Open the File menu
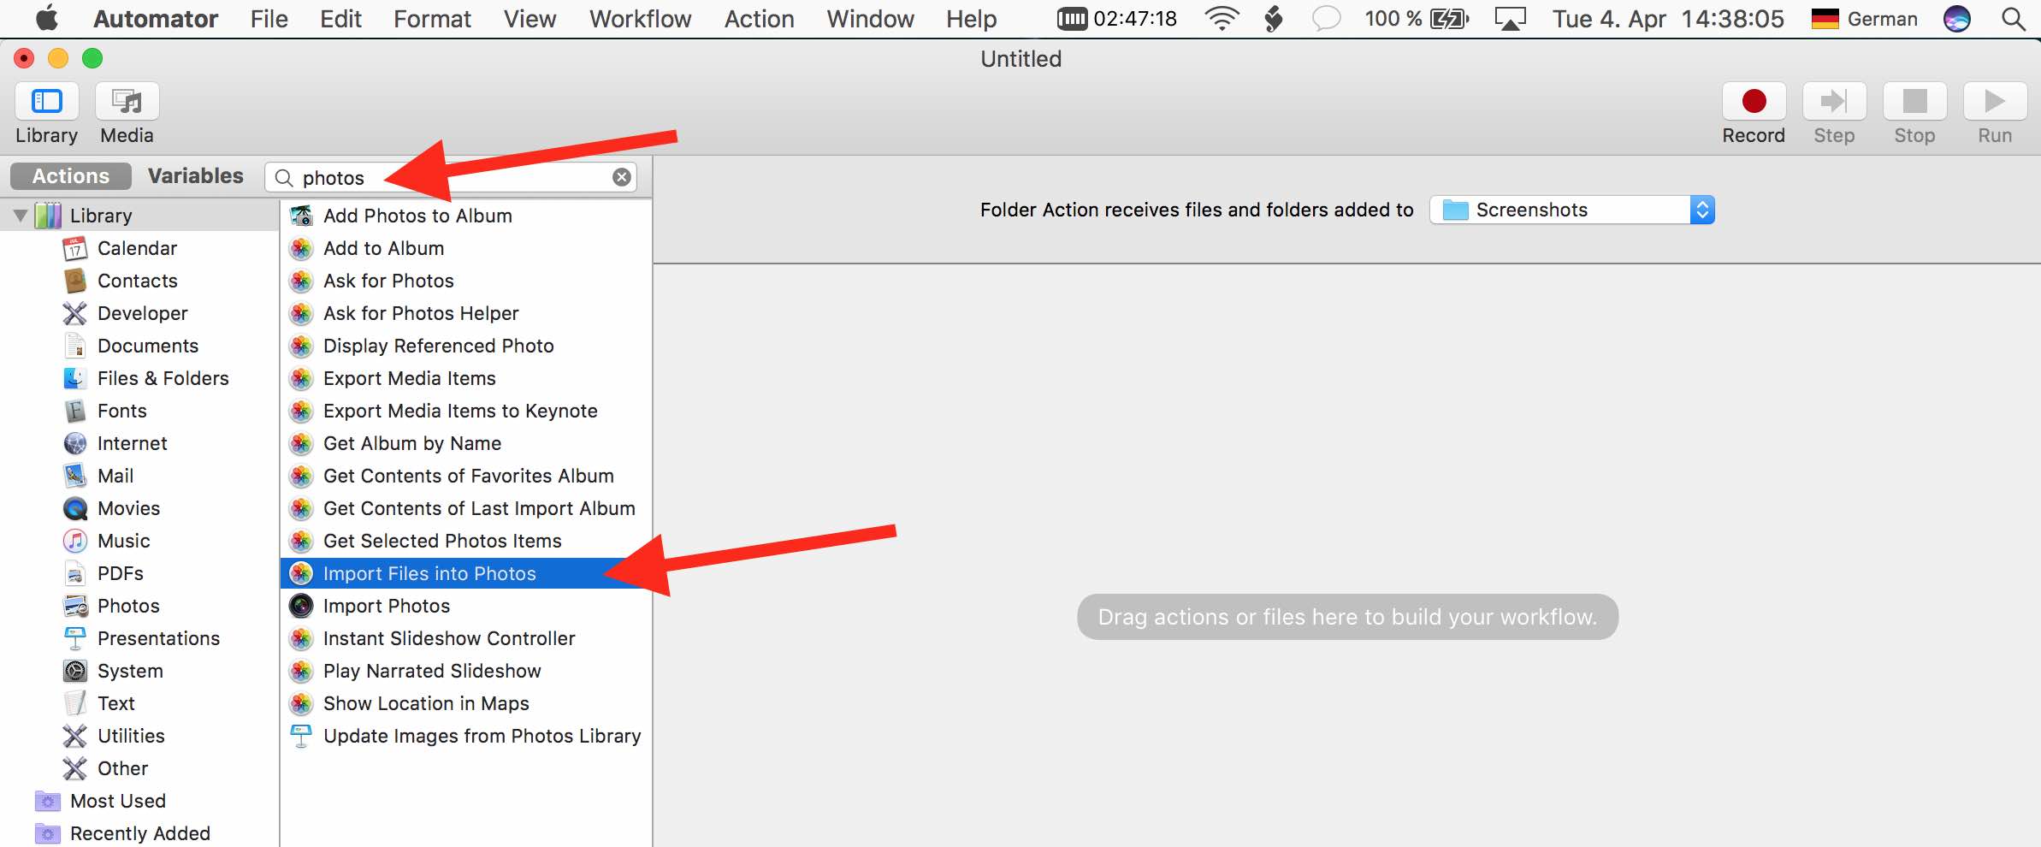2041x847 pixels. click(269, 19)
